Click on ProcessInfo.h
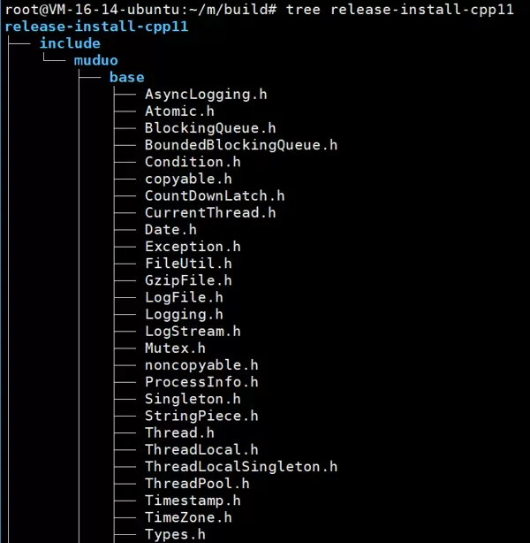 (201, 382)
